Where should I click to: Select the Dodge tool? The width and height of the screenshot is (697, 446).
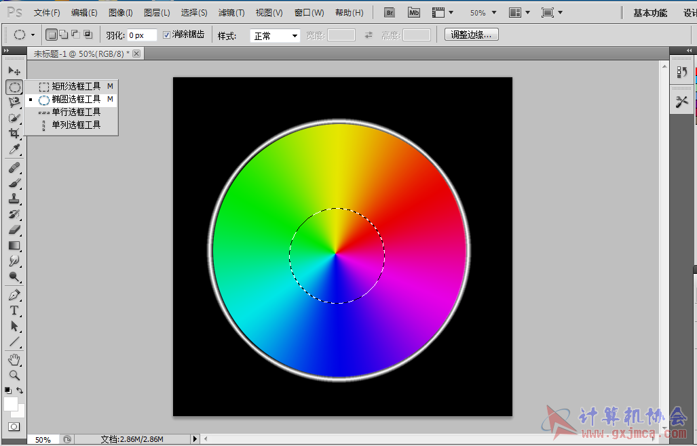tap(14, 277)
